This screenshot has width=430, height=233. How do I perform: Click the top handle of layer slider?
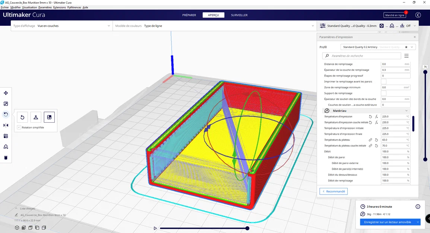tap(425, 72)
